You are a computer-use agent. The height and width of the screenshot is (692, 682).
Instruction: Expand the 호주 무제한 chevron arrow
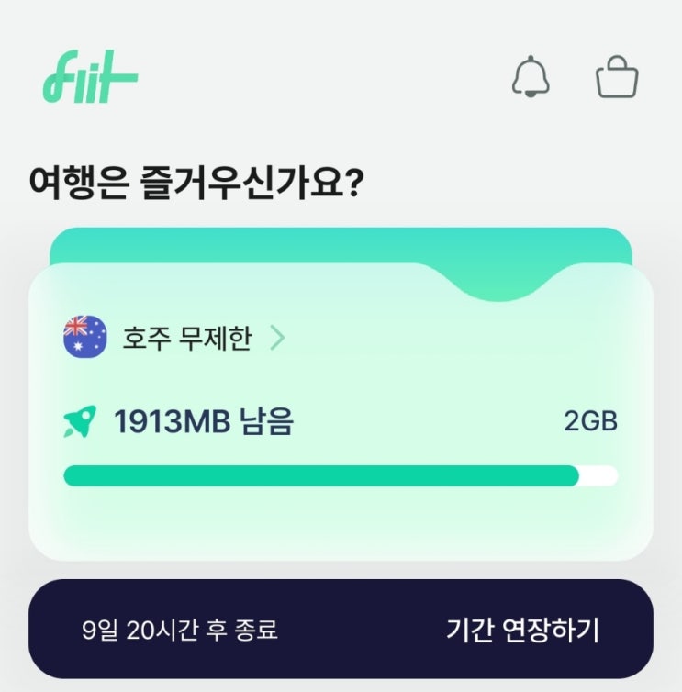(x=277, y=338)
